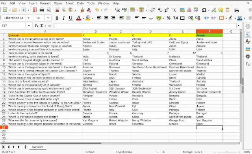Open the font name dropdown
Screen dimensions: 252x154
(29, 18)
